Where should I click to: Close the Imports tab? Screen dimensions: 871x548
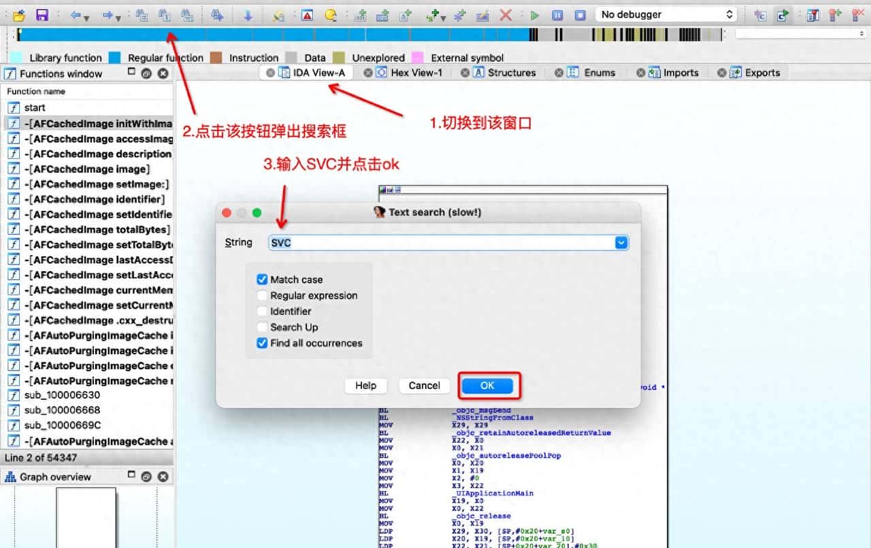coord(641,73)
